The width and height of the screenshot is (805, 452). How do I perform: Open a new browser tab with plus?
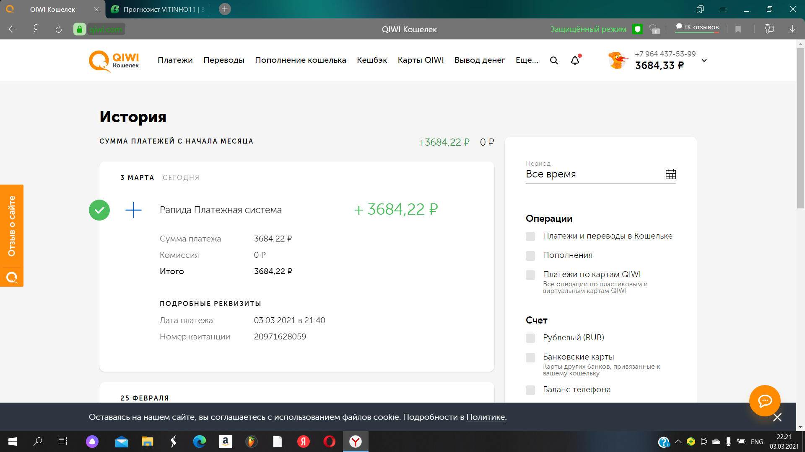225,9
